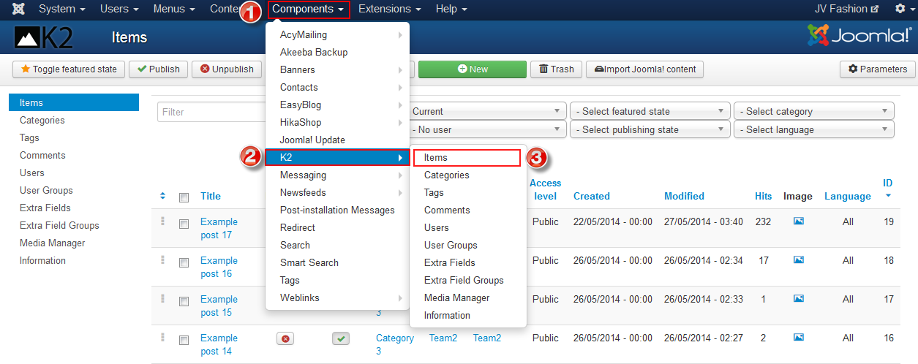Image resolution: width=918 pixels, height=364 pixels.
Task: Click drag handle of Example post 14 row
Action: point(162,337)
